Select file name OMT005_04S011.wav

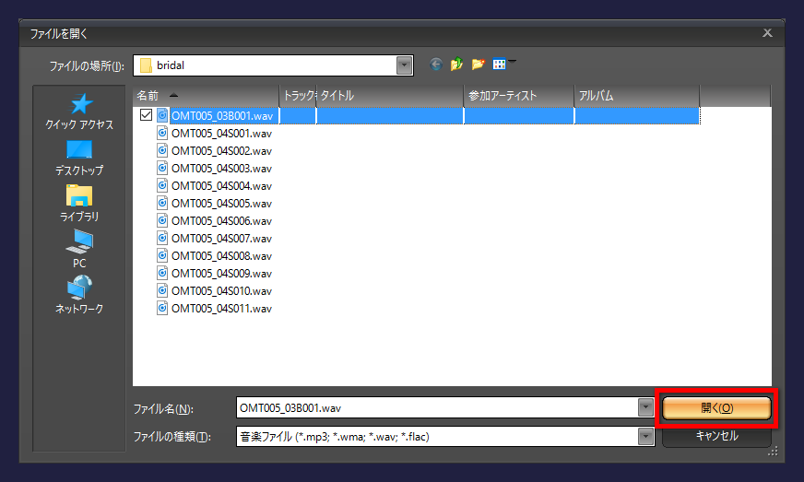point(221,309)
